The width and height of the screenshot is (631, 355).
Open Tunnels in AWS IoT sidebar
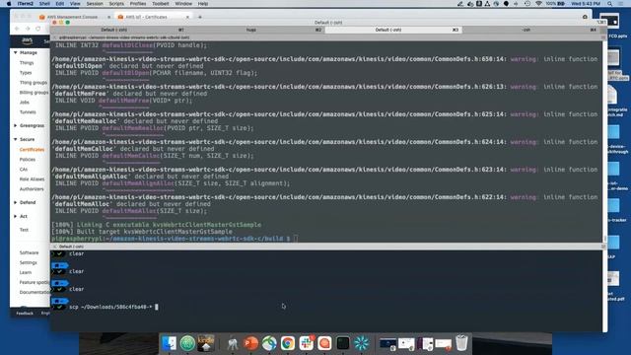click(x=28, y=111)
